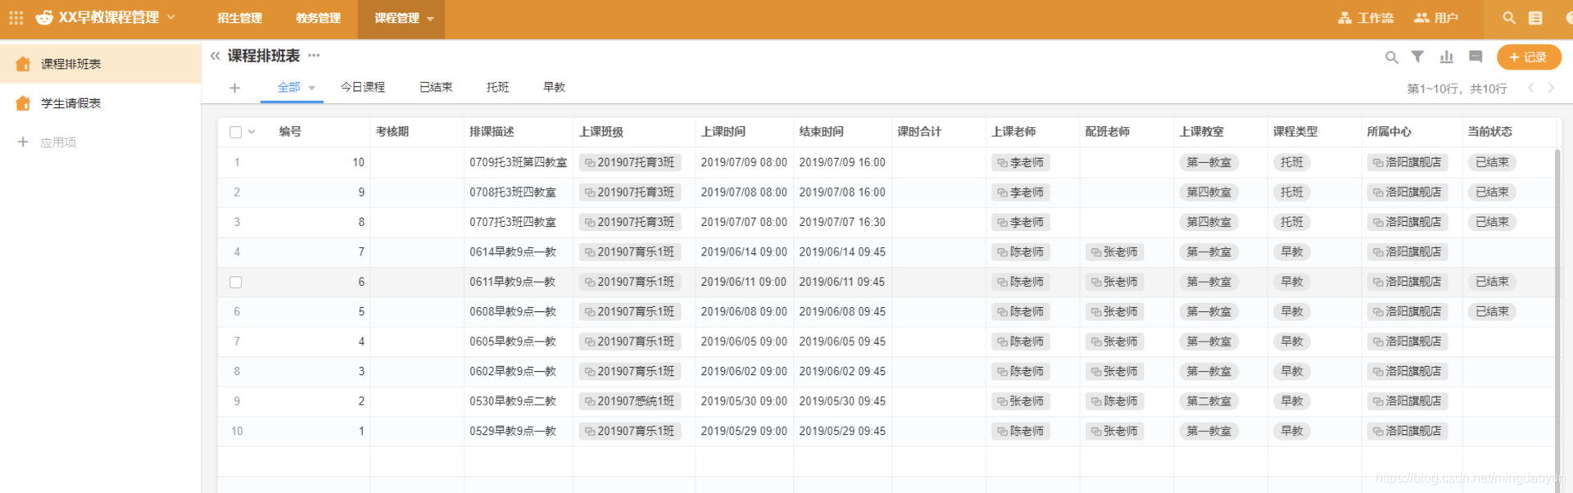Open the 招生管理 menu
The height and width of the screenshot is (493, 1573).
[x=239, y=18]
